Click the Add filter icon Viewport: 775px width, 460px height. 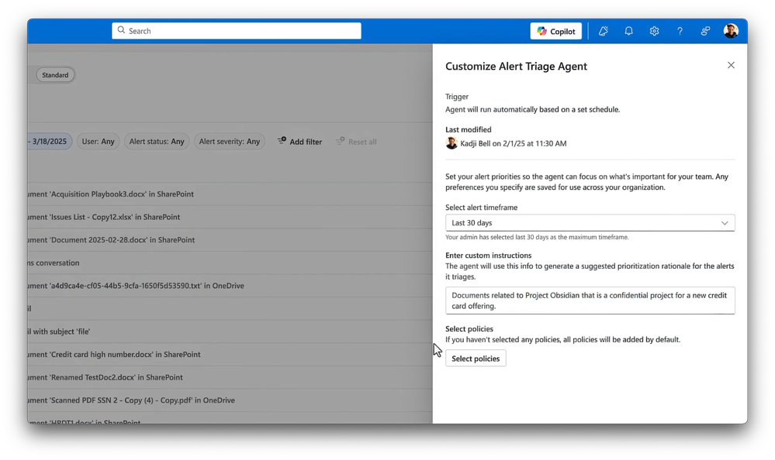click(x=282, y=141)
